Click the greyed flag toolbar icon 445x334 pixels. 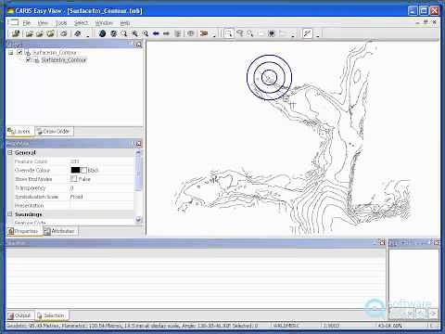[x=283, y=33]
